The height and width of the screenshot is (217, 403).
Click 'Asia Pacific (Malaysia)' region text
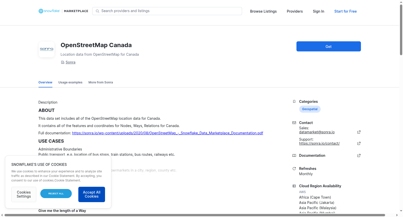click(318, 208)
